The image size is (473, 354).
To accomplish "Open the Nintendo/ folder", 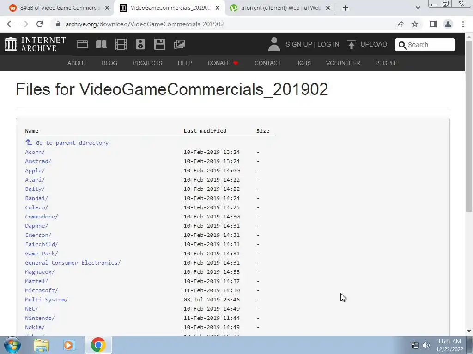I will coord(40,318).
